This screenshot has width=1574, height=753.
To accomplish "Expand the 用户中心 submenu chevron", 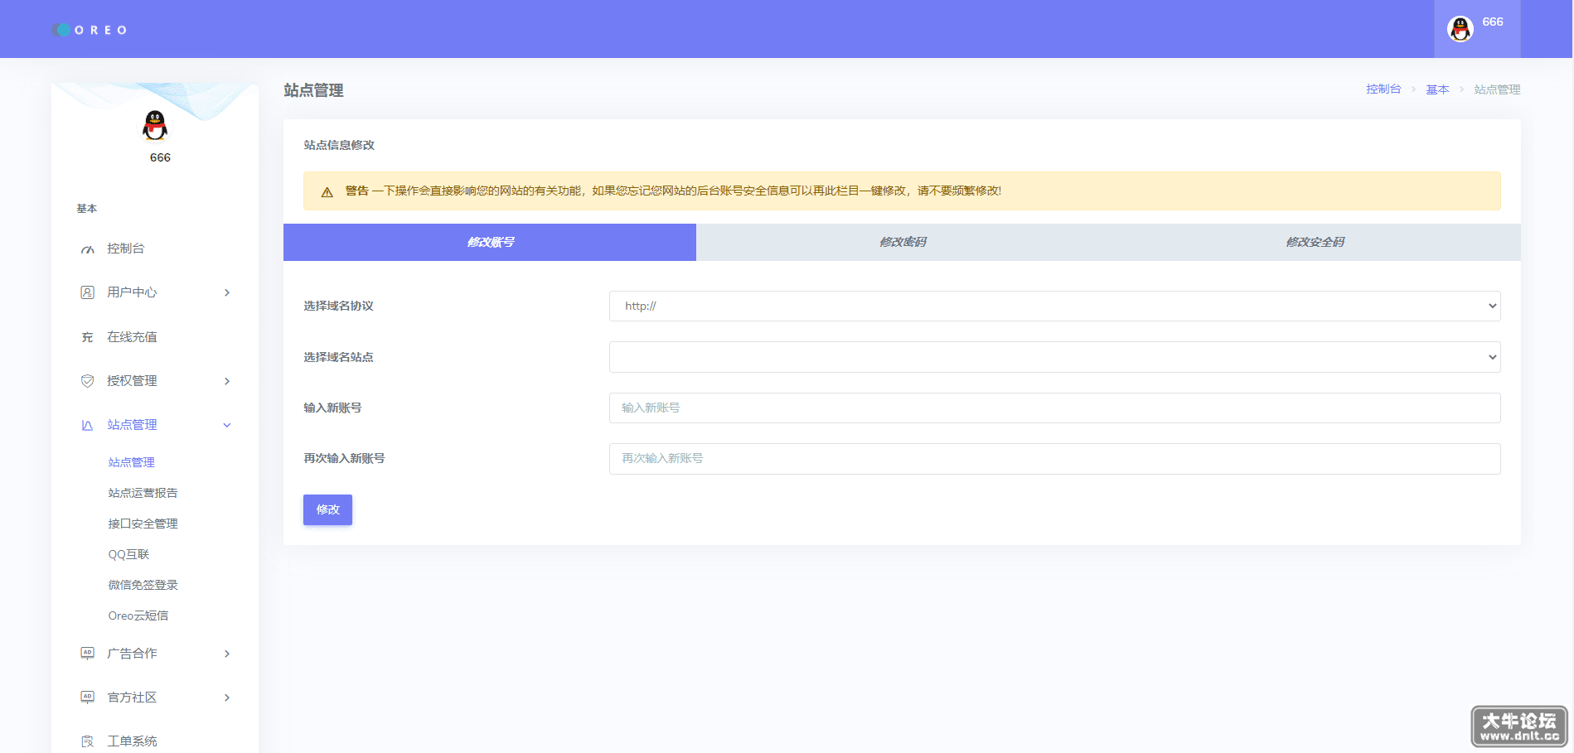I will click(227, 292).
